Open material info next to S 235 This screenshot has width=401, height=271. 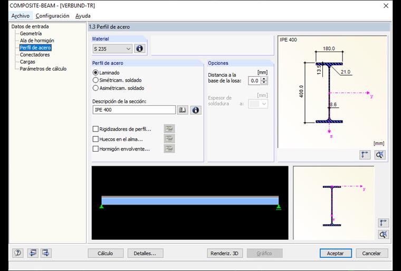(x=140, y=49)
